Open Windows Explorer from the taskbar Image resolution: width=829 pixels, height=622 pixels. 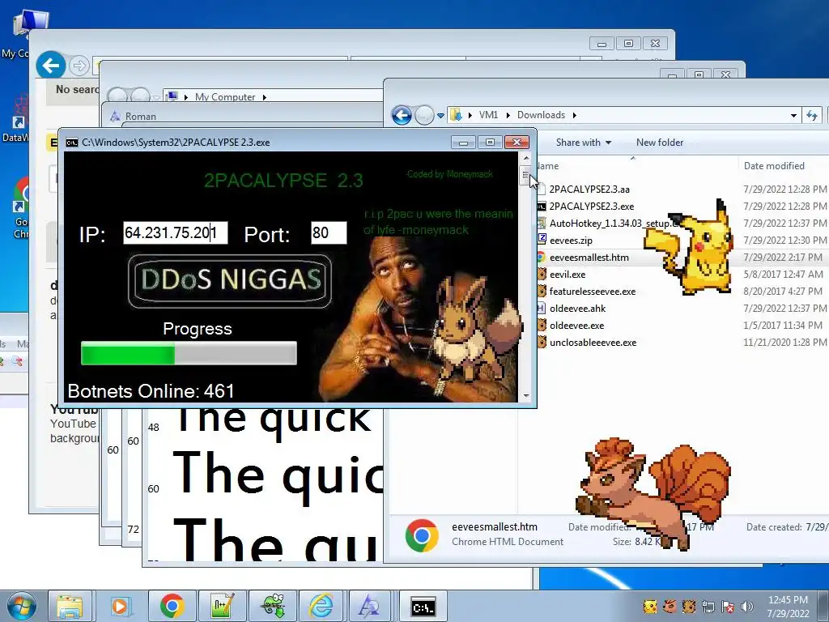(x=70, y=607)
